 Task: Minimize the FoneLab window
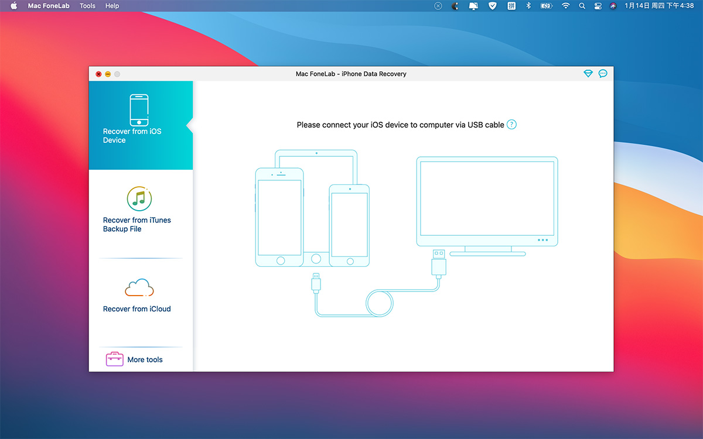[x=108, y=74]
